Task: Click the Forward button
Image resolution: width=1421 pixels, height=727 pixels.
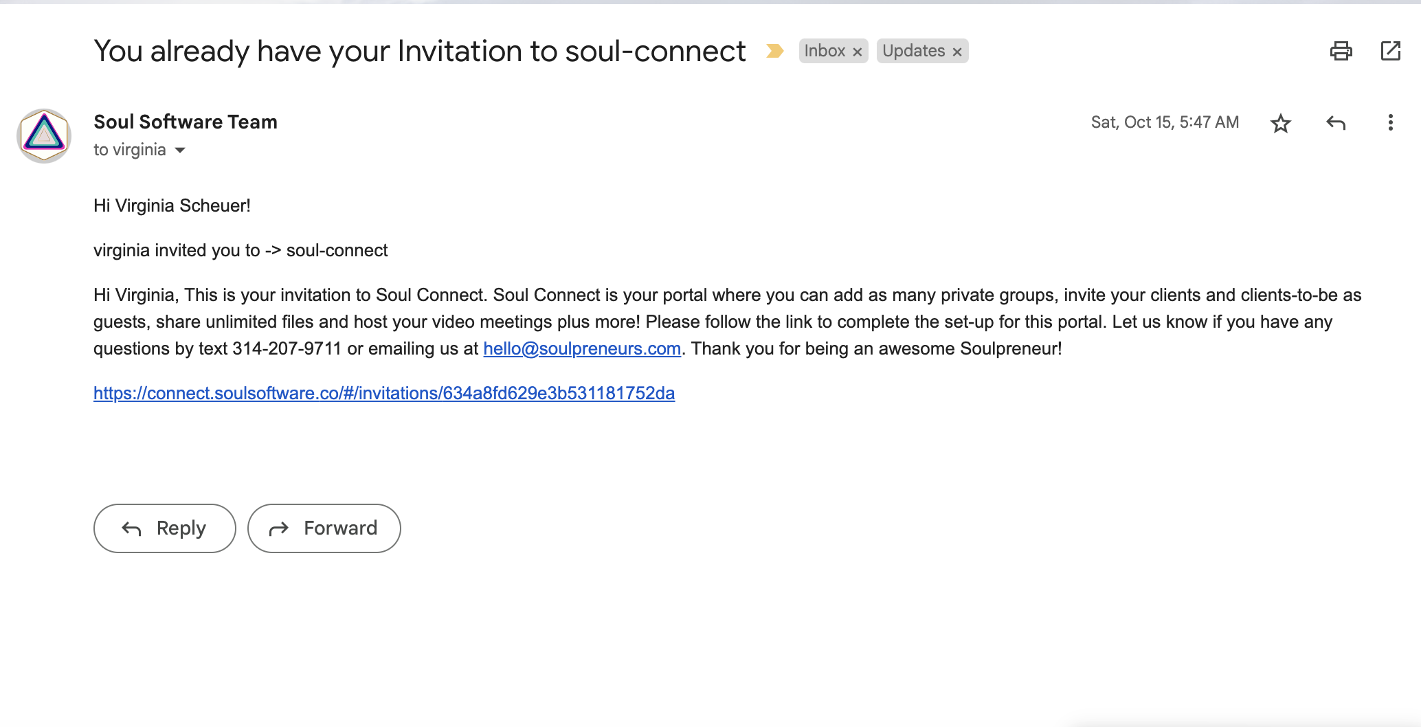Action: (x=324, y=528)
